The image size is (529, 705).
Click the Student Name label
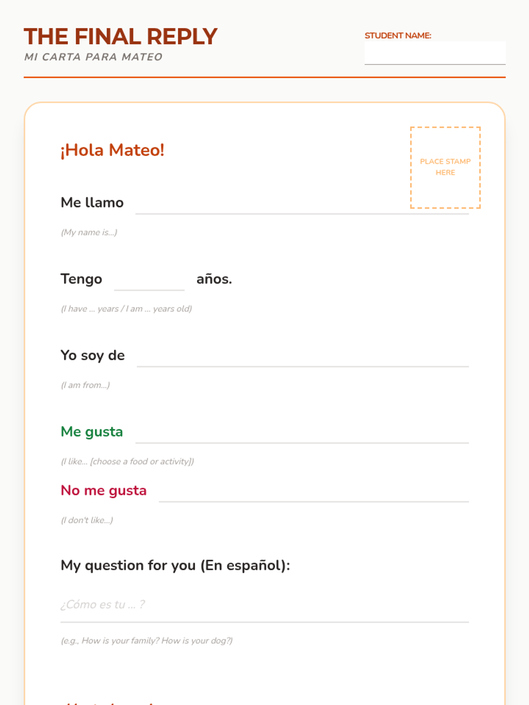pos(398,36)
